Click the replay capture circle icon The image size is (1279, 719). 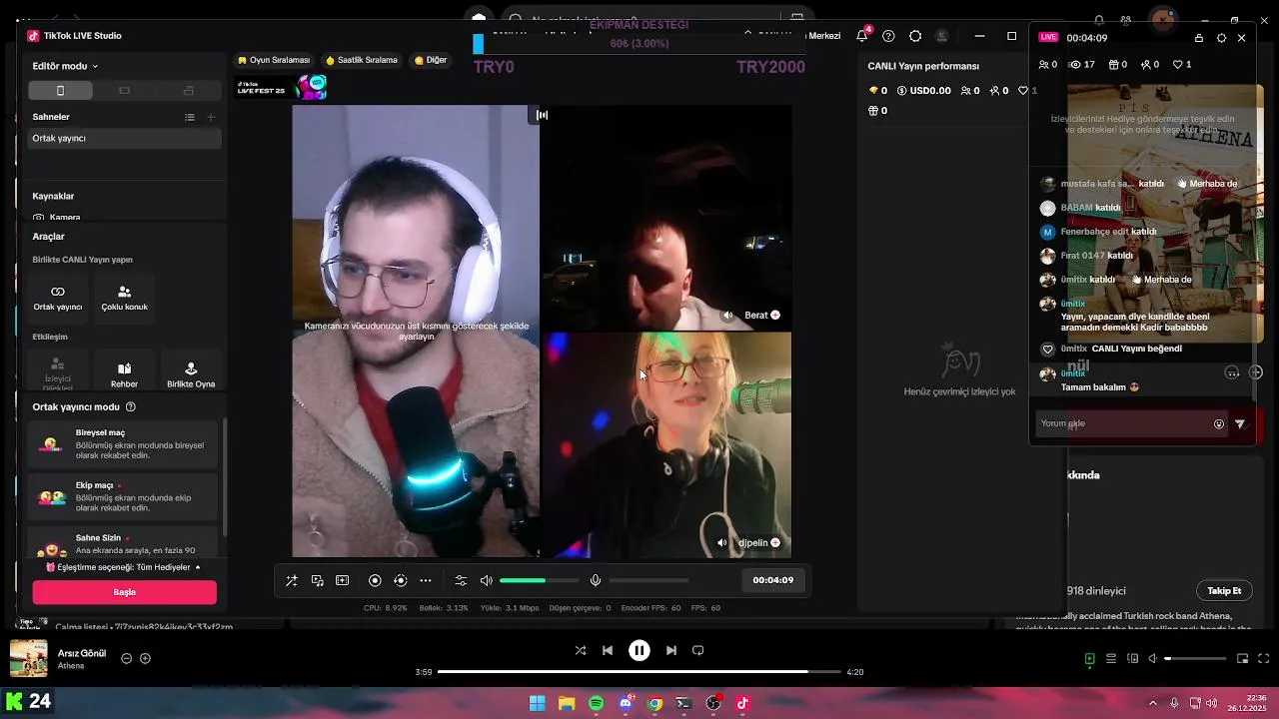click(x=401, y=580)
